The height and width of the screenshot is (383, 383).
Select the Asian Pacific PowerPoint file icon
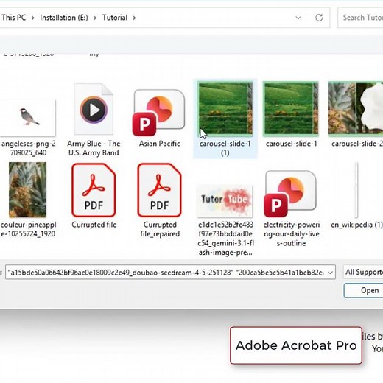(159, 113)
